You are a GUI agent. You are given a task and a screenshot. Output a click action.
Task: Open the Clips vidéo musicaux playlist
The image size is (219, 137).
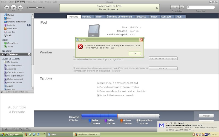(16, 72)
